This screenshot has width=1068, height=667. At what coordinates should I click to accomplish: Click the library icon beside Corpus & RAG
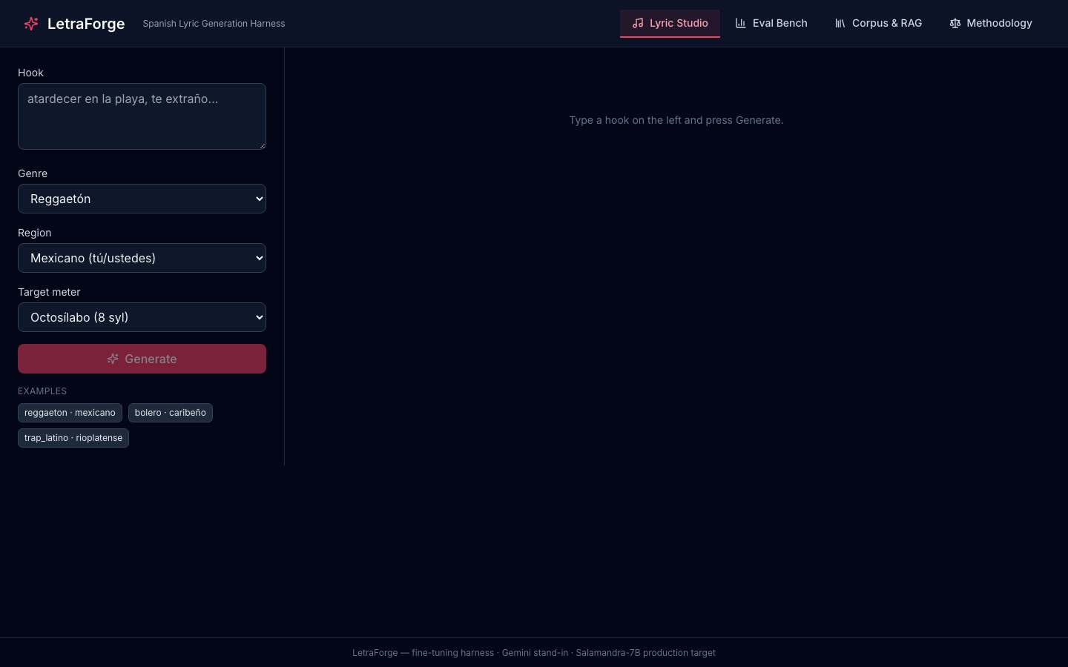(x=840, y=23)
